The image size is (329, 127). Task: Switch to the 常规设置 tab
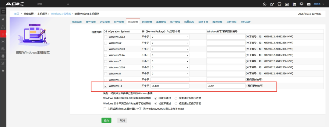(x=76, y=22)
